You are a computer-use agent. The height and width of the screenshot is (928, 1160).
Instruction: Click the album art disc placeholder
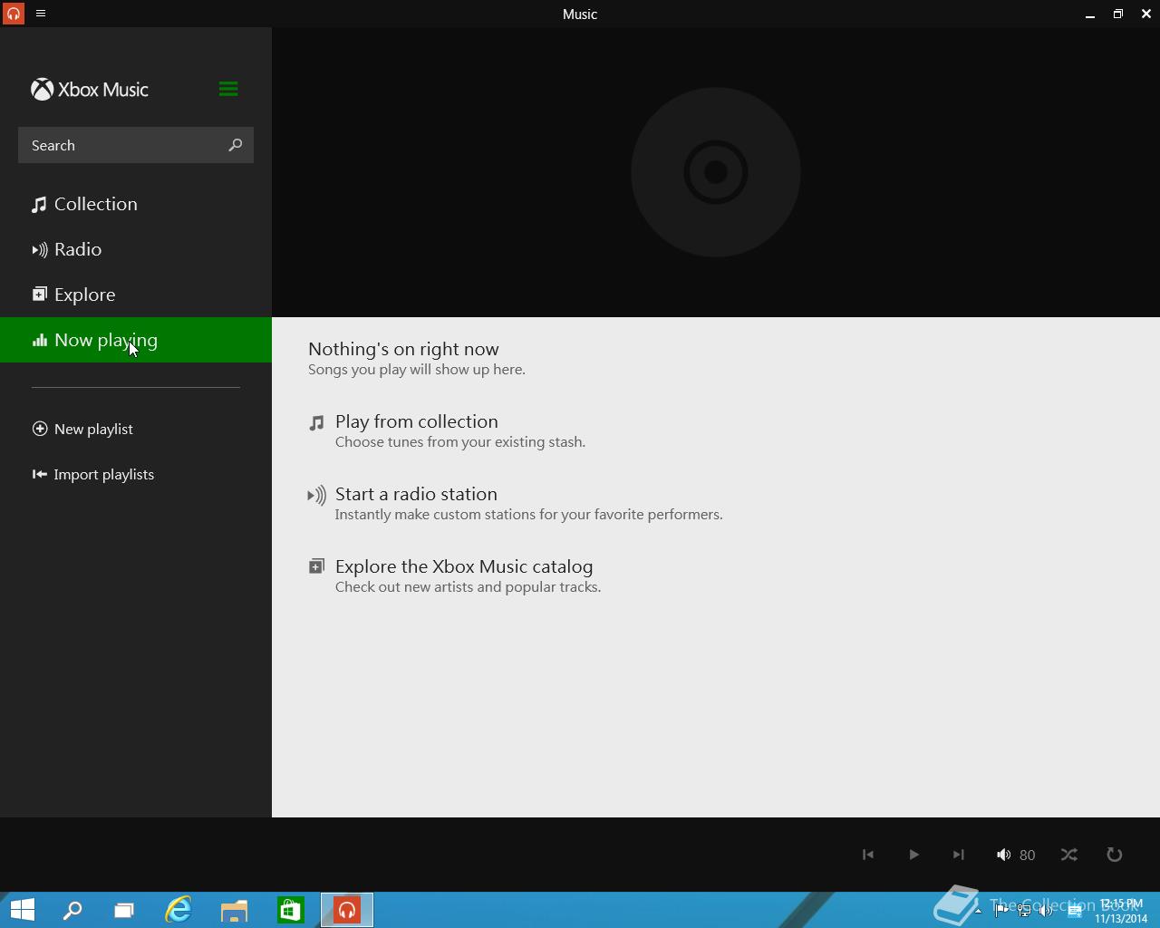[x=716, y=172]
